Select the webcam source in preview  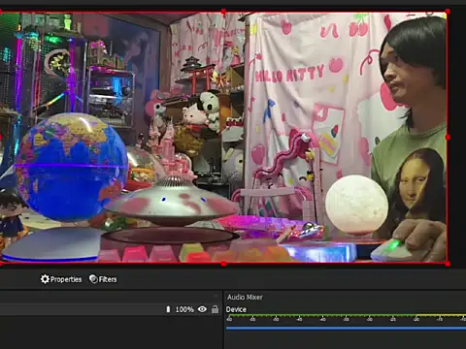(x=223, y=138)
